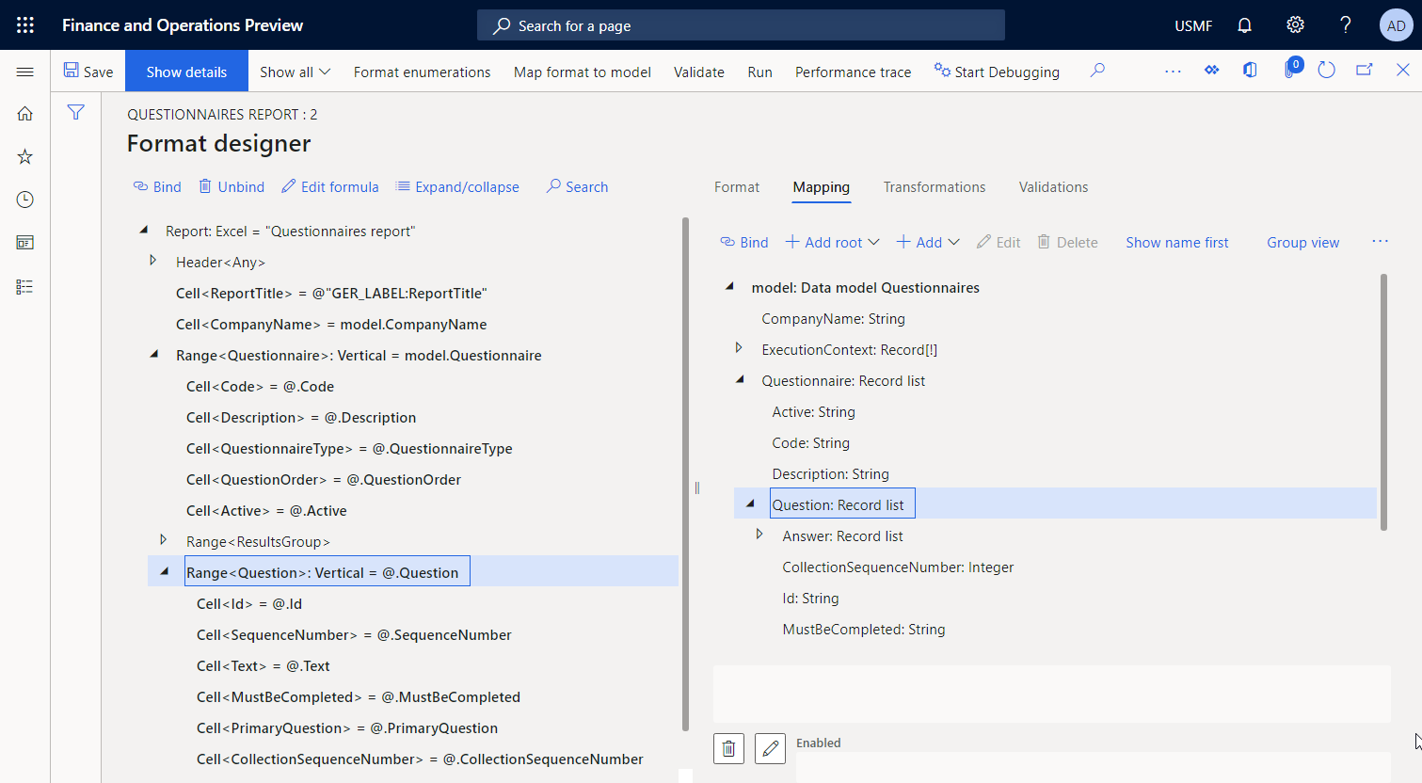Open the Office apps launcher icon
The width and height of the screenshot is (1422, 783).
pyautogui.click(x=24, y=24)
